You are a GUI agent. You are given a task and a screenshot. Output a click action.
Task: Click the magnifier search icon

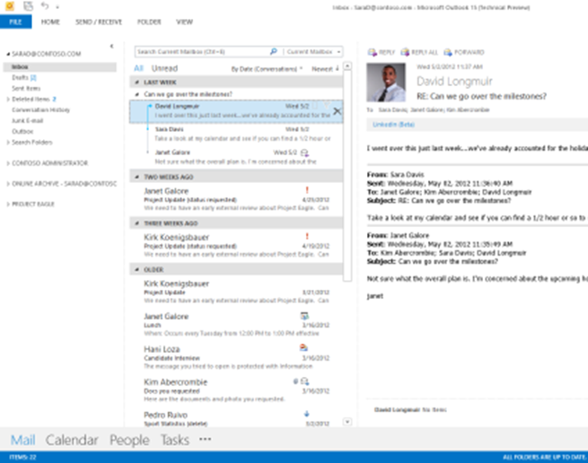[274, 51]
